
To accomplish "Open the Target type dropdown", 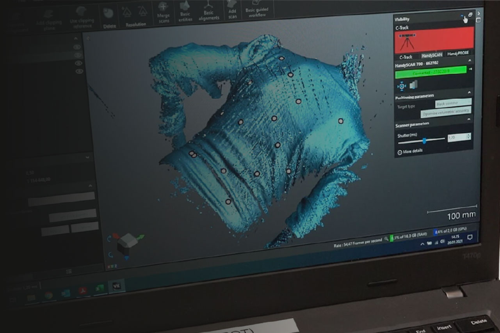I will (x=453, y=103).
